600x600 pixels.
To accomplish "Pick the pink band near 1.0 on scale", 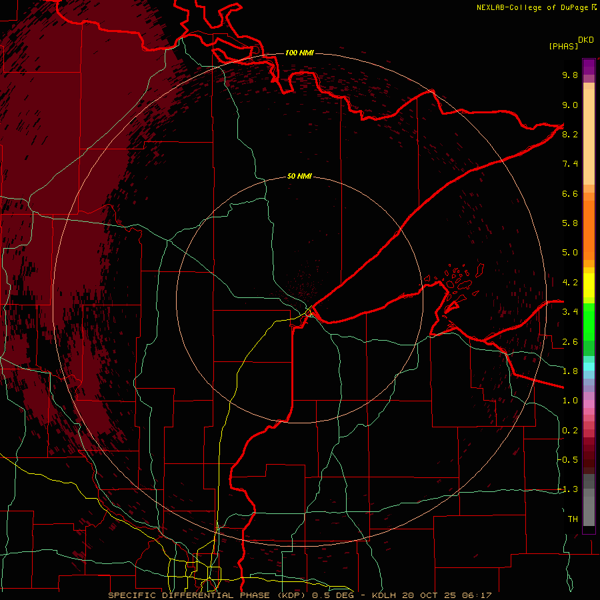I will (x=589, y=404).
